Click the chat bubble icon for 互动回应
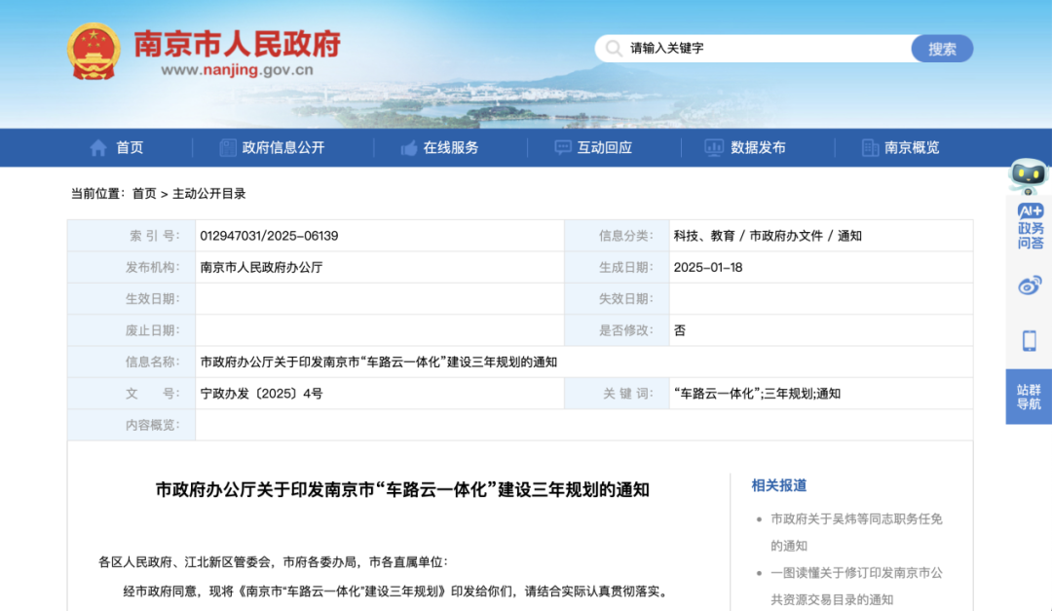 [x=563, y=148]
